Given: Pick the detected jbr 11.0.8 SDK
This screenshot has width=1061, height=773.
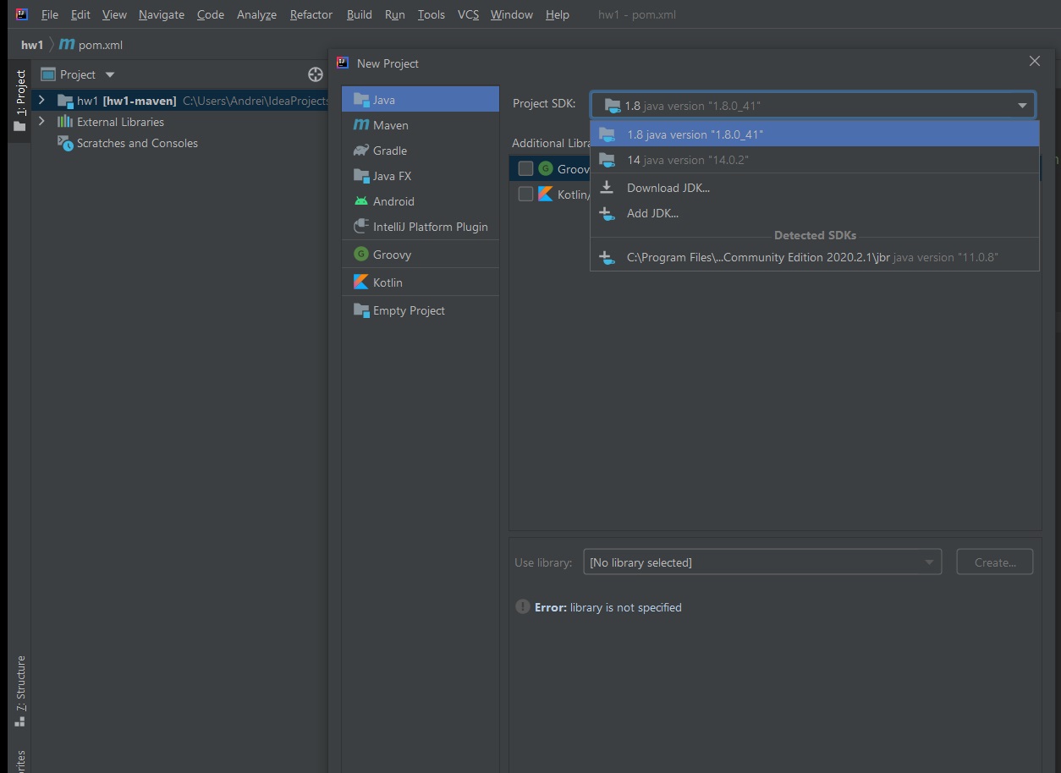Looking at the screenshot, I should click(x=814, y=257).
